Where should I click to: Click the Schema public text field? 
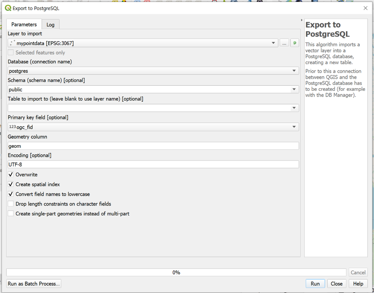click(149, 89)
